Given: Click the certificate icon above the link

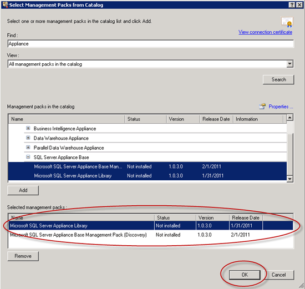Looking at the screenshot, I should (287, 22).
